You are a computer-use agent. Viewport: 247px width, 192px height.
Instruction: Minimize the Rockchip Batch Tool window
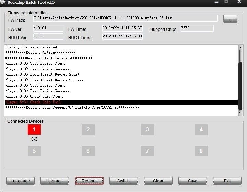click(x=216, y=2)
